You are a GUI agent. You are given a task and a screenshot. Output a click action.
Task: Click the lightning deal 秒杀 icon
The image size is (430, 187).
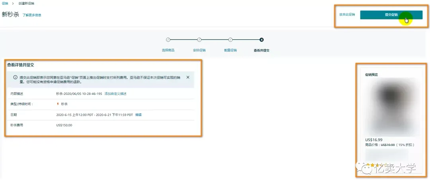(58, 104)
